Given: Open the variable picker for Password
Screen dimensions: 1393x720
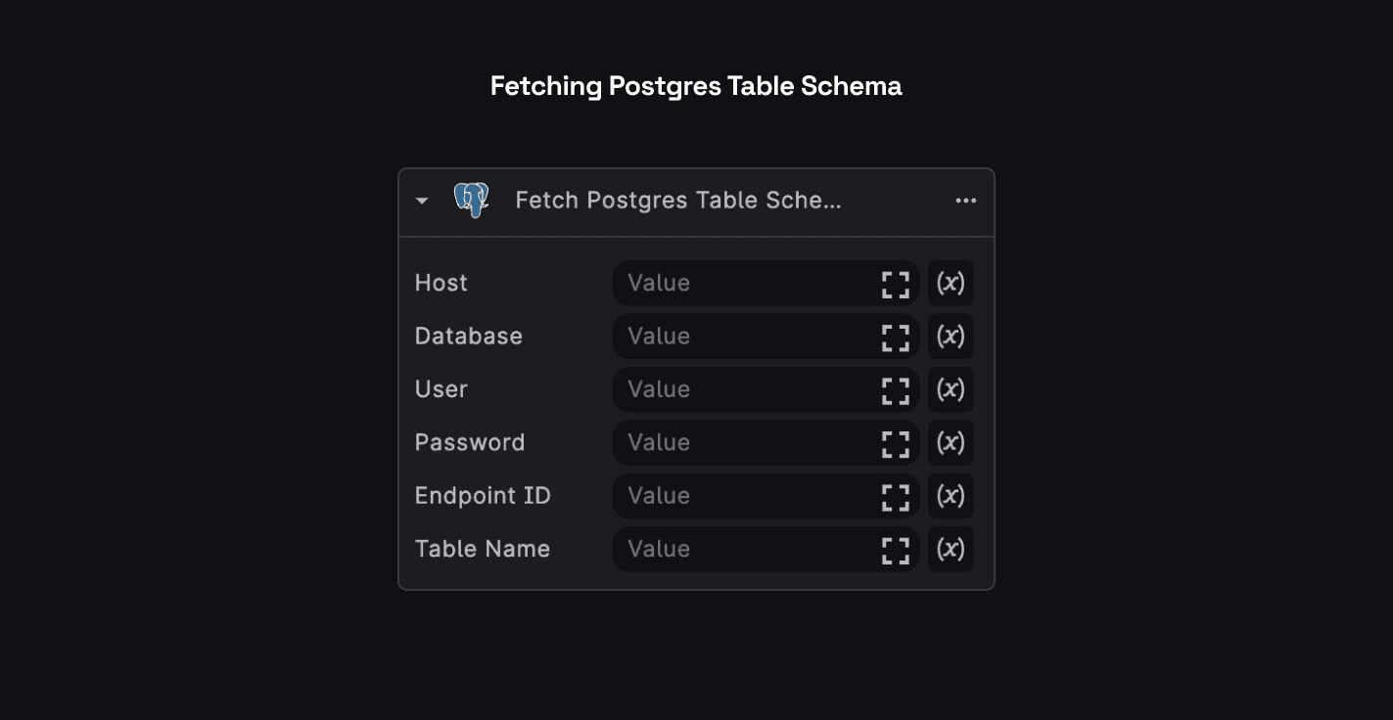Looking at the screenshot, I should tap(950, 443).
